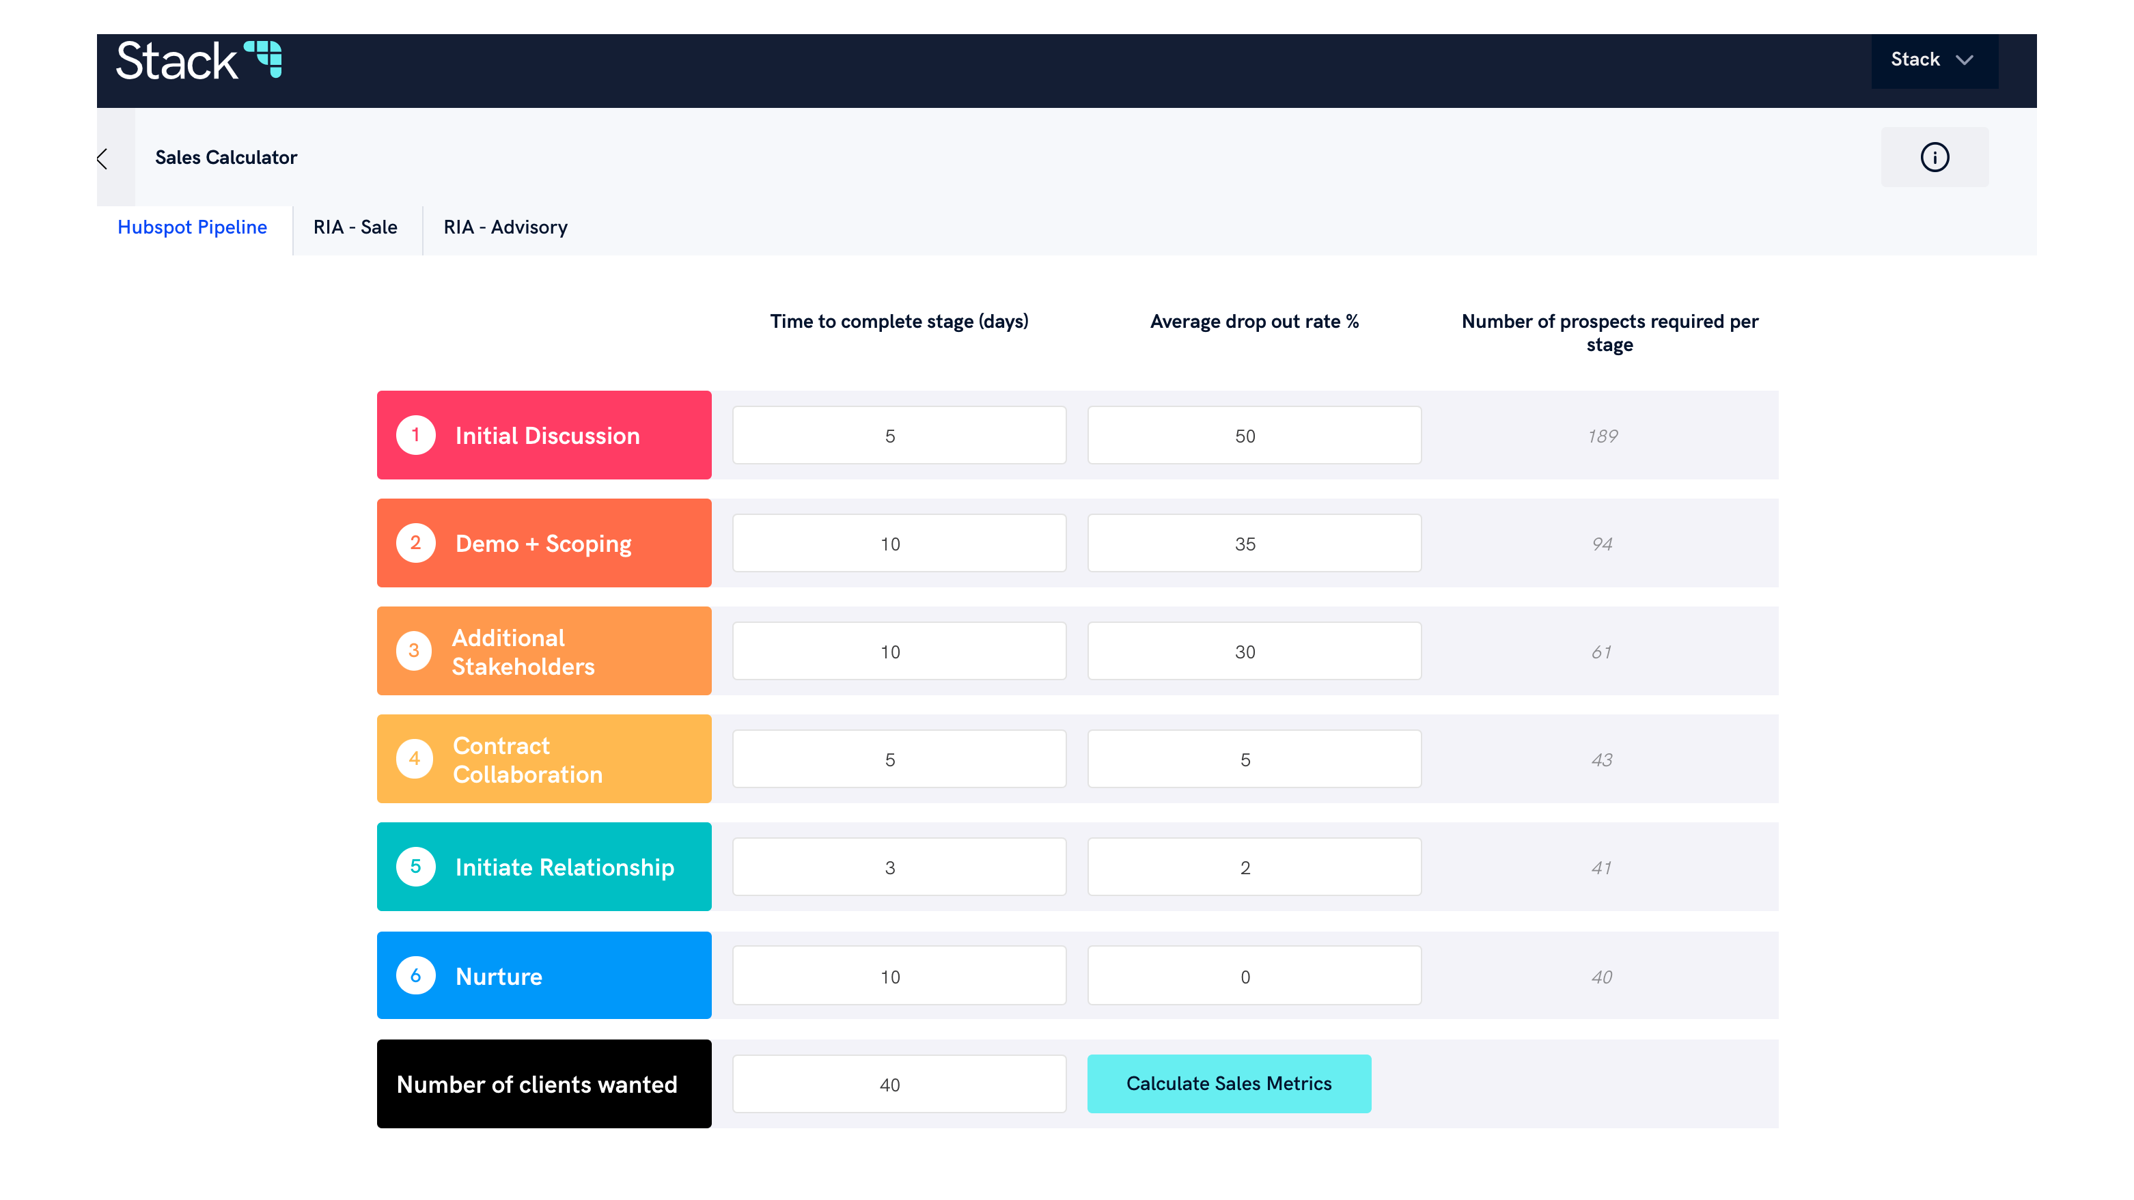Click Demo + Scoping days input
This screenshot has width=2134, height=1200.
tap(899, 544)
